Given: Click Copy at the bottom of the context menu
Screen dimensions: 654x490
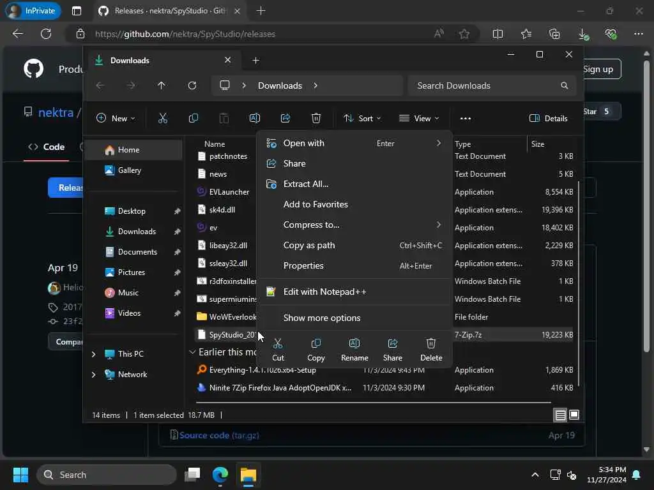Looking at the screenshot, I should 316,350.
